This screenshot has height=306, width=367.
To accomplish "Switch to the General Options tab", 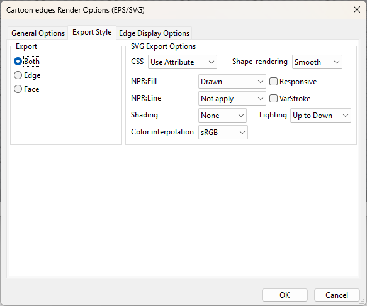I will (38, 33).
